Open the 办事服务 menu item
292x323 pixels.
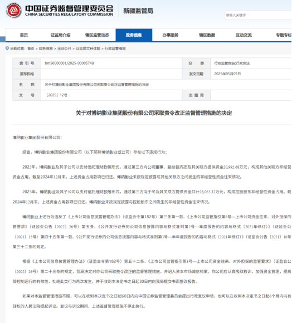171,35
